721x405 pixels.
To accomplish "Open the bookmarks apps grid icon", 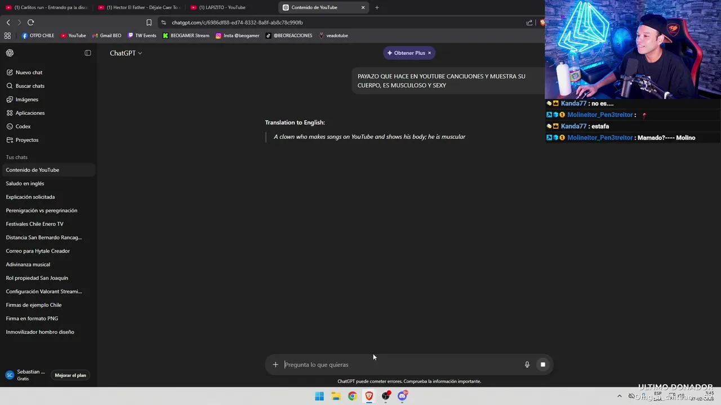I will click(x=7, y=35).
